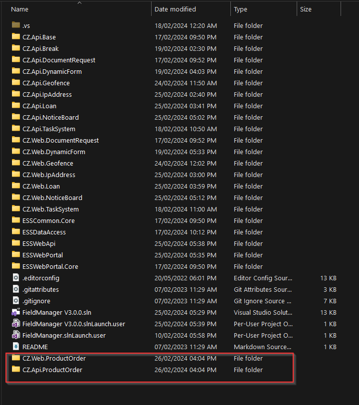Click the 'Editor Config Sour...' type cell
The height and width of the screenshot is (405, 359).
263,278
